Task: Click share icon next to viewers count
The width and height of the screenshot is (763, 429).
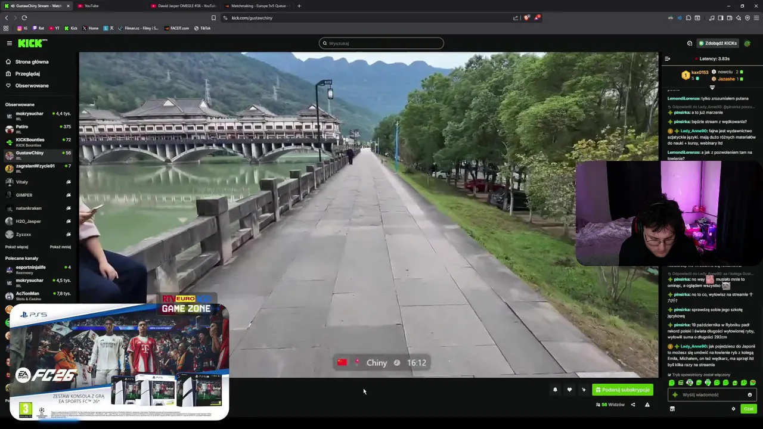Action: (633, 405)
